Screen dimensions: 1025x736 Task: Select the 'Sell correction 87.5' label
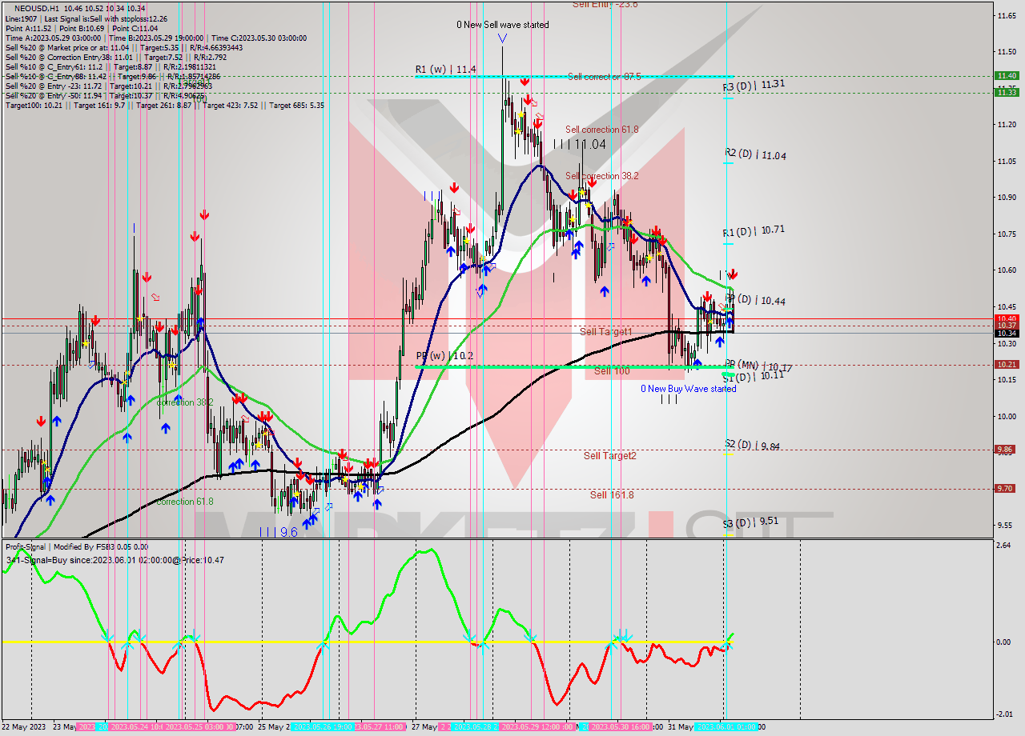click(x=604, y=77)
